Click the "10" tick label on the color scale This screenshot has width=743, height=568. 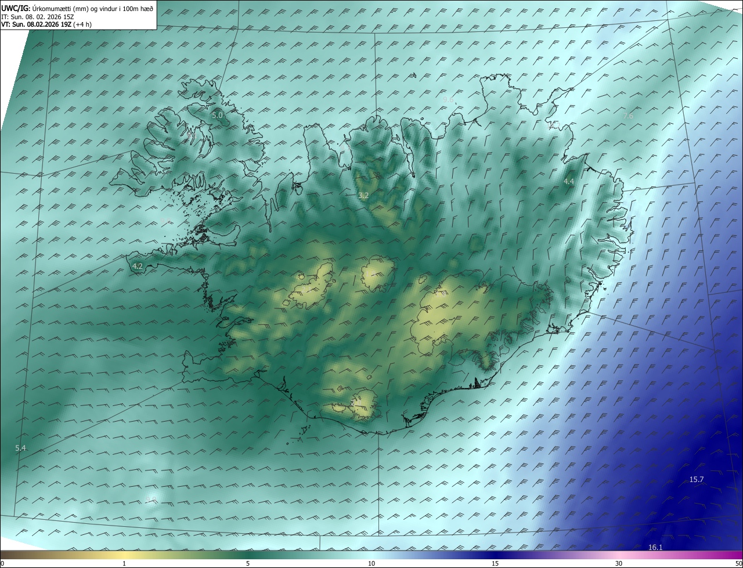point(371,563)
